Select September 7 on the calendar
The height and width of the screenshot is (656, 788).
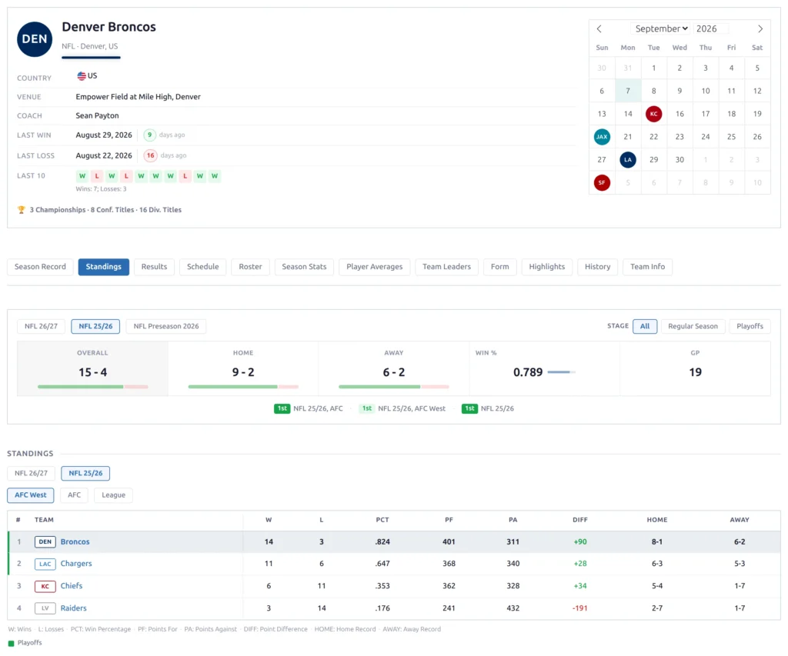[x=628, y=91]
